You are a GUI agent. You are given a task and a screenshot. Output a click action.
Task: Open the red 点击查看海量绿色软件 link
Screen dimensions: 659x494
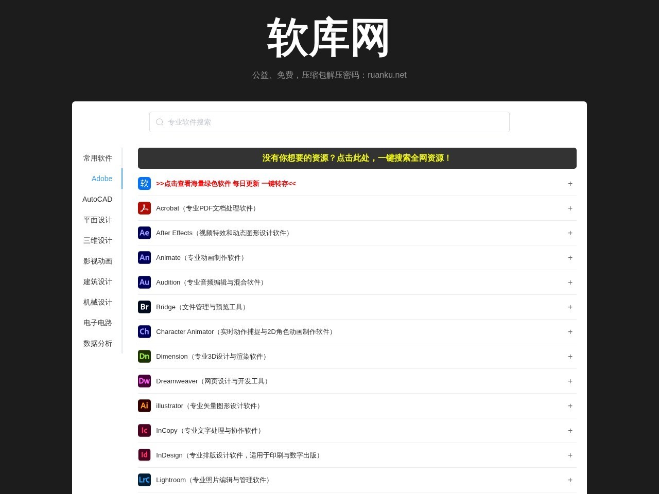(226, 184)
